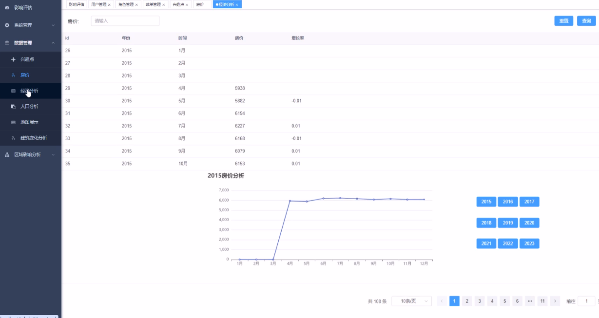The height and width of the screenshot is (318, 599).
Task: Click the 区域影响分析 tree icon
Action: click(7, 155)
